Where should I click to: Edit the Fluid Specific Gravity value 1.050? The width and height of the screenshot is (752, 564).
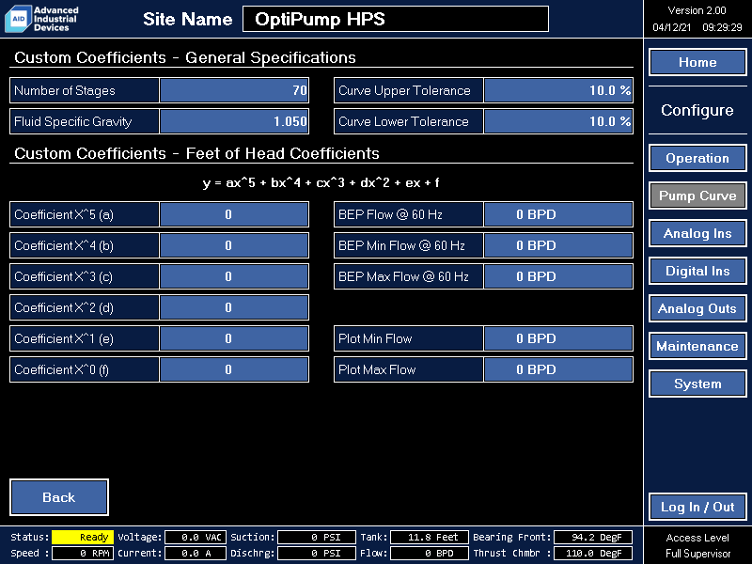tap(234, 121)
